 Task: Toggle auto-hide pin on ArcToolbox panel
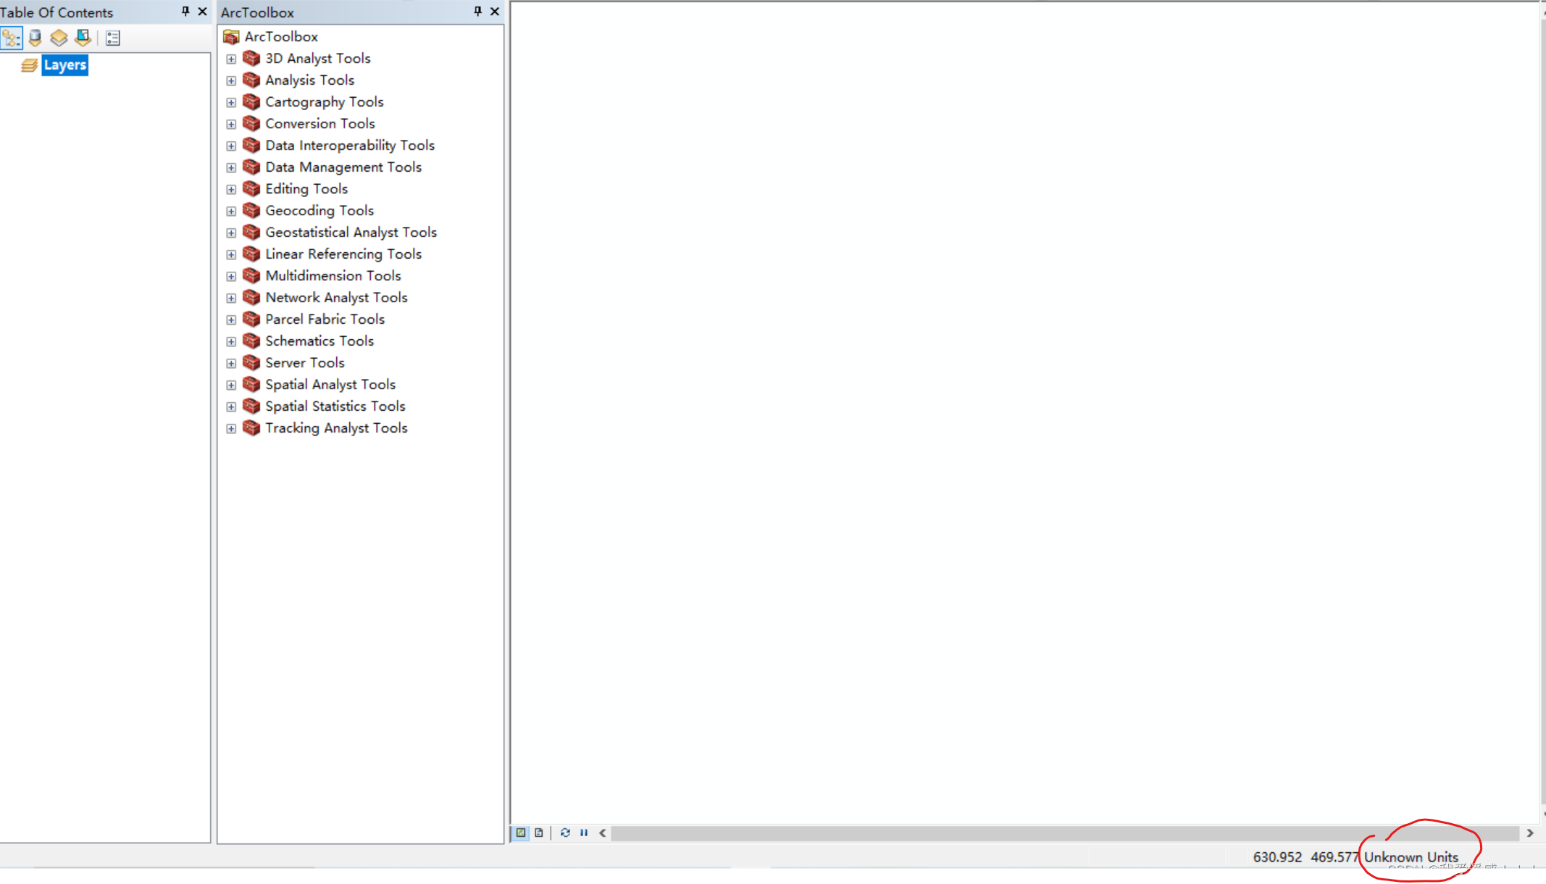tap(477, 11)
